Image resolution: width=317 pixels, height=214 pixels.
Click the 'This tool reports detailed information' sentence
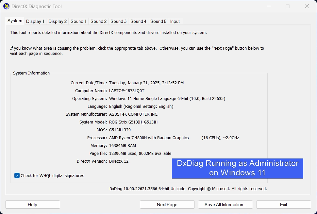pos(108,33)
